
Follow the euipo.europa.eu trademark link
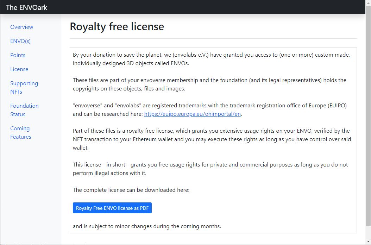192,114
